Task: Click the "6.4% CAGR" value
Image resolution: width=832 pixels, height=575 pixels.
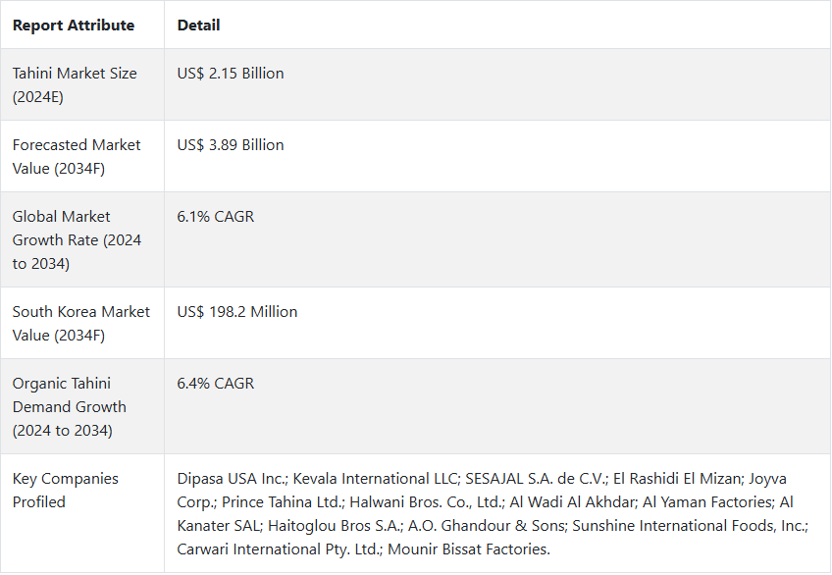Action: coord(216,384)
